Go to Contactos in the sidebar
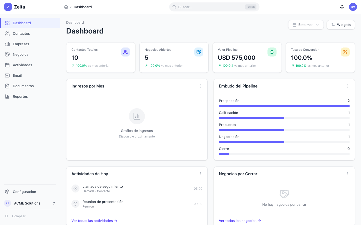The image size is (361, 225). pos(21,33)
